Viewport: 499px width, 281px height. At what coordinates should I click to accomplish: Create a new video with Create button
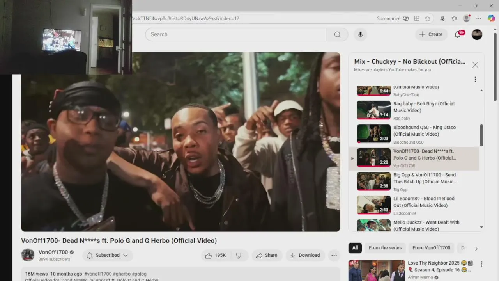tap(431, 34)
